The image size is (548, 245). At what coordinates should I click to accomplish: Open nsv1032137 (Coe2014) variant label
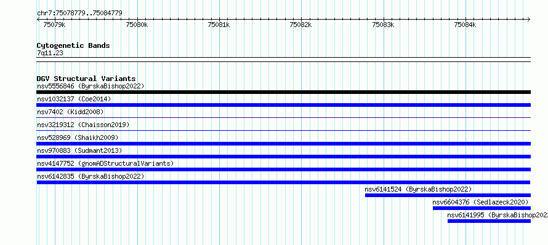click(74, 99)
